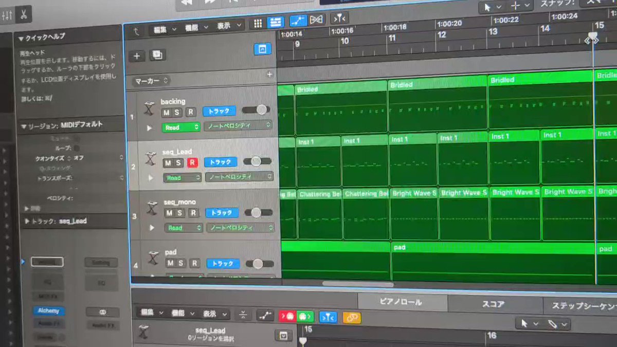
Task: Toggle piano roll automation icon
Action: 265,315
